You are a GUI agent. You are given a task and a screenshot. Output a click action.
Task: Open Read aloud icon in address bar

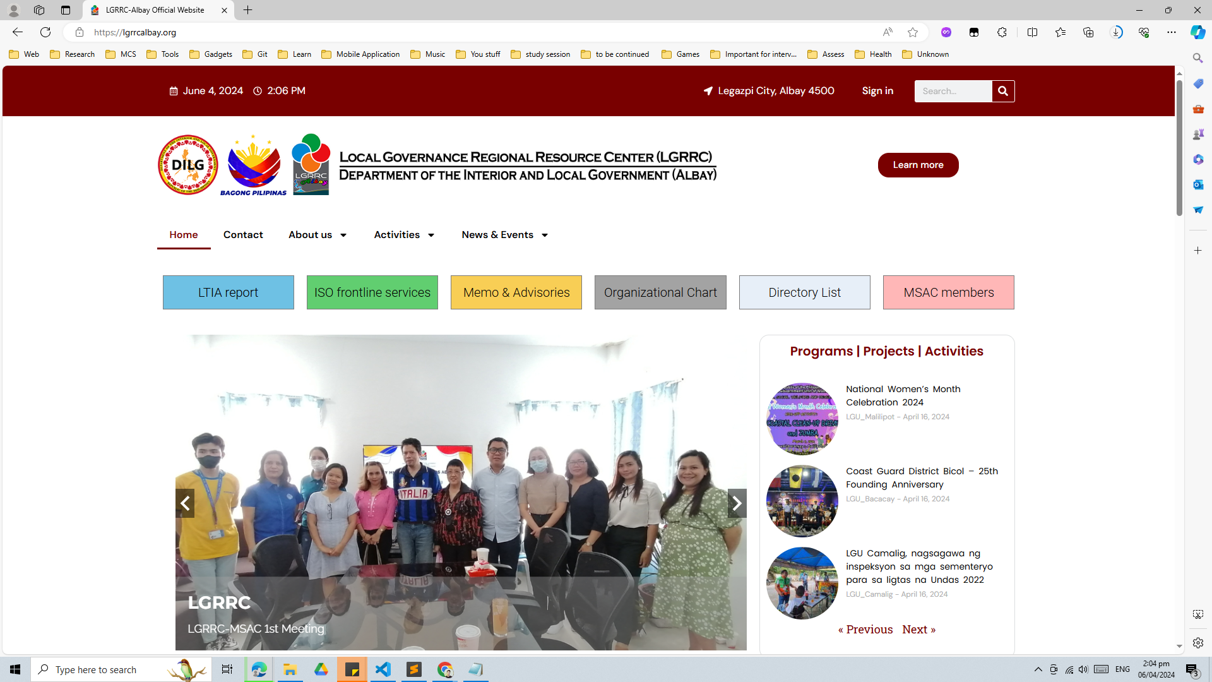click(887, 32)
